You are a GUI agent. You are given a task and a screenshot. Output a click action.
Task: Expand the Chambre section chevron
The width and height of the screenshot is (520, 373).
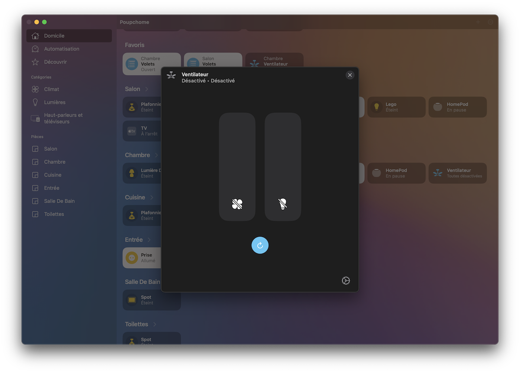click(156, 155)
